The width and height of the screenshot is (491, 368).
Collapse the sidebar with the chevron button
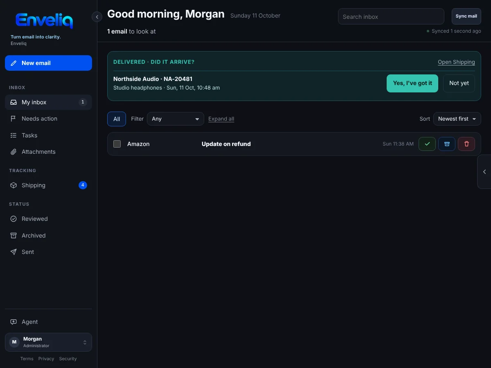(x=97, y=17)
